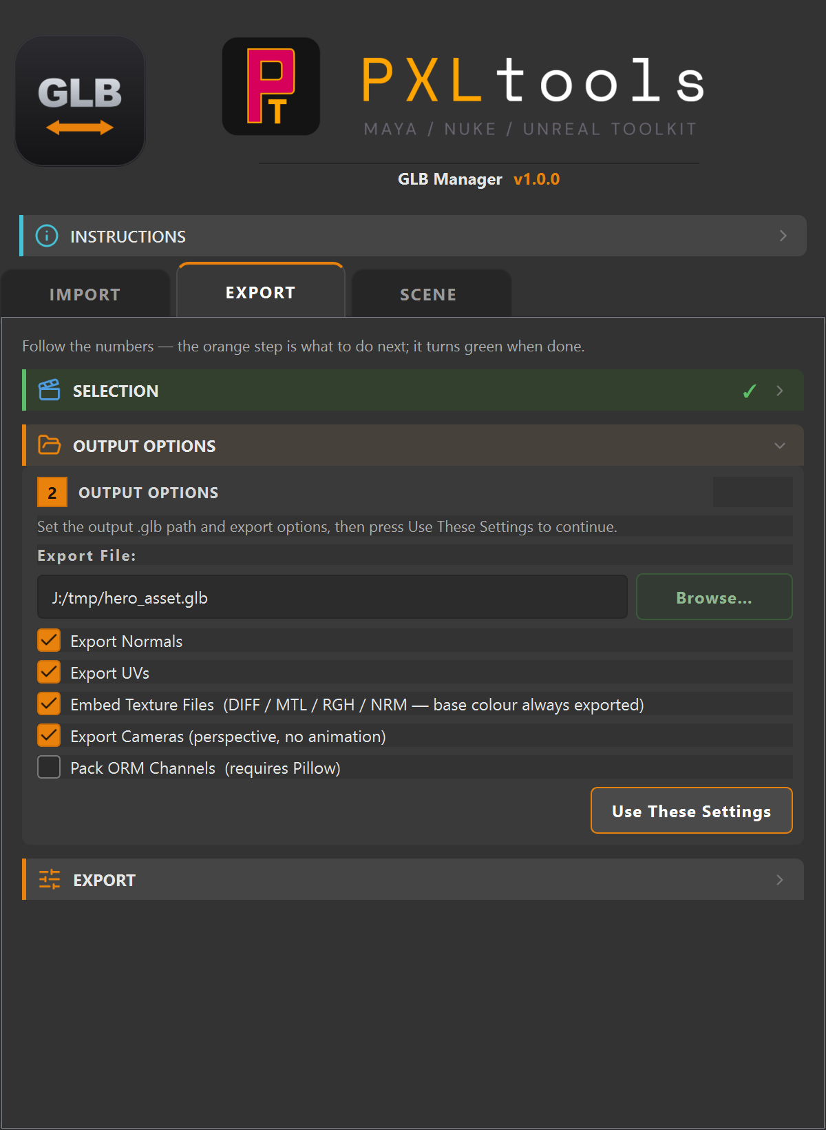Click the v1.0.0 version text

pyautogui.click(x=537, y=179)
